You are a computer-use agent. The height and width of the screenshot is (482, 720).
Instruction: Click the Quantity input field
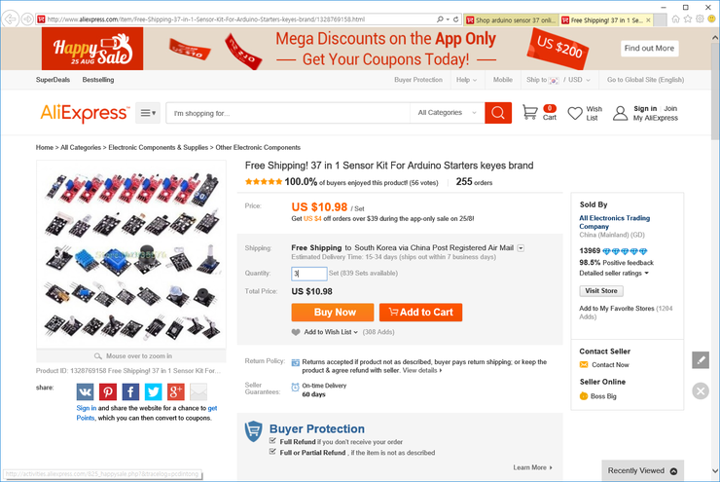pyautogui.click(x=308, y=274)
